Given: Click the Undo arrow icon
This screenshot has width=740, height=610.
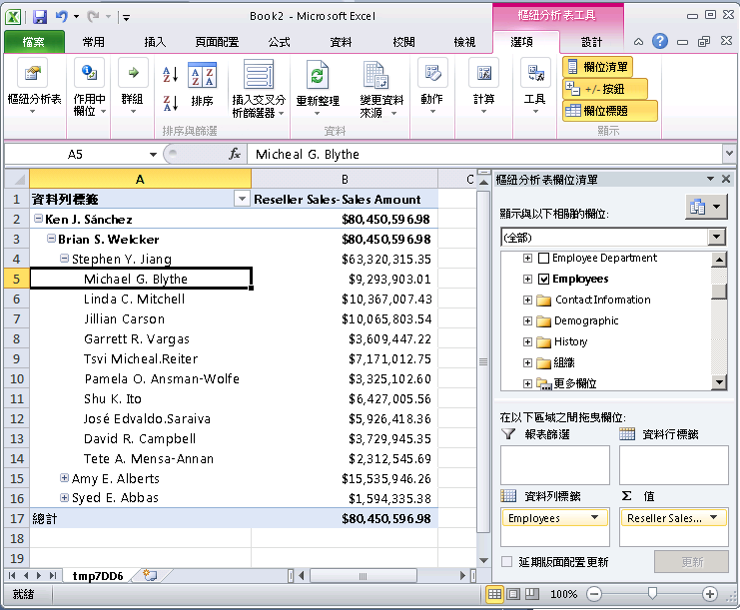Looking at the screenshot, I should (62, 17).
